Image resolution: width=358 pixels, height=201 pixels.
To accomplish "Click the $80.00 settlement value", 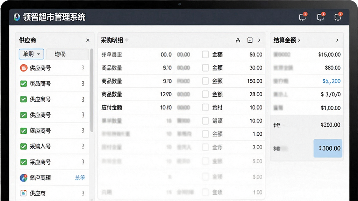I will pos(333,68).
